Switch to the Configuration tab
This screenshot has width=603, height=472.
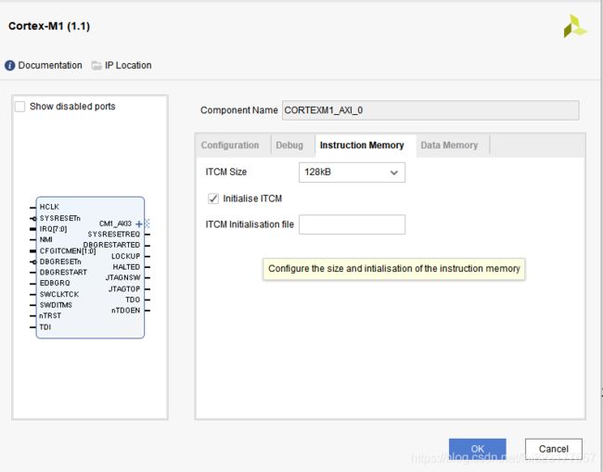[229, 146]
